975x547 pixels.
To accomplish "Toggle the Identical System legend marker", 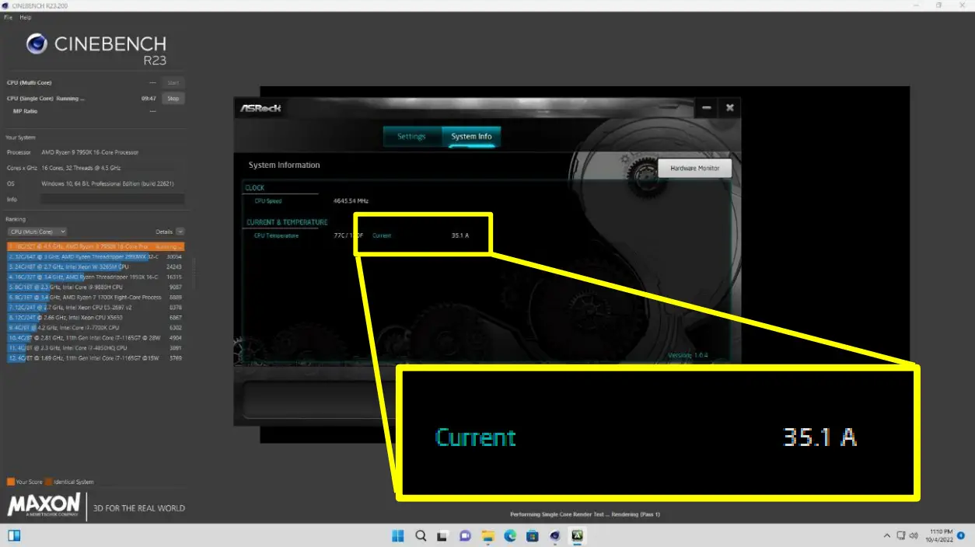I will click(49, 482).
